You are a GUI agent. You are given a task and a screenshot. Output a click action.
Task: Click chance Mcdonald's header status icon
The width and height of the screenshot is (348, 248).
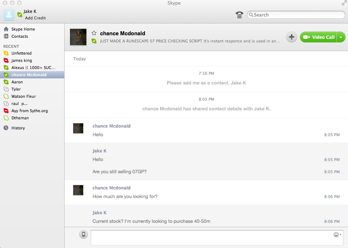[94, 41]
